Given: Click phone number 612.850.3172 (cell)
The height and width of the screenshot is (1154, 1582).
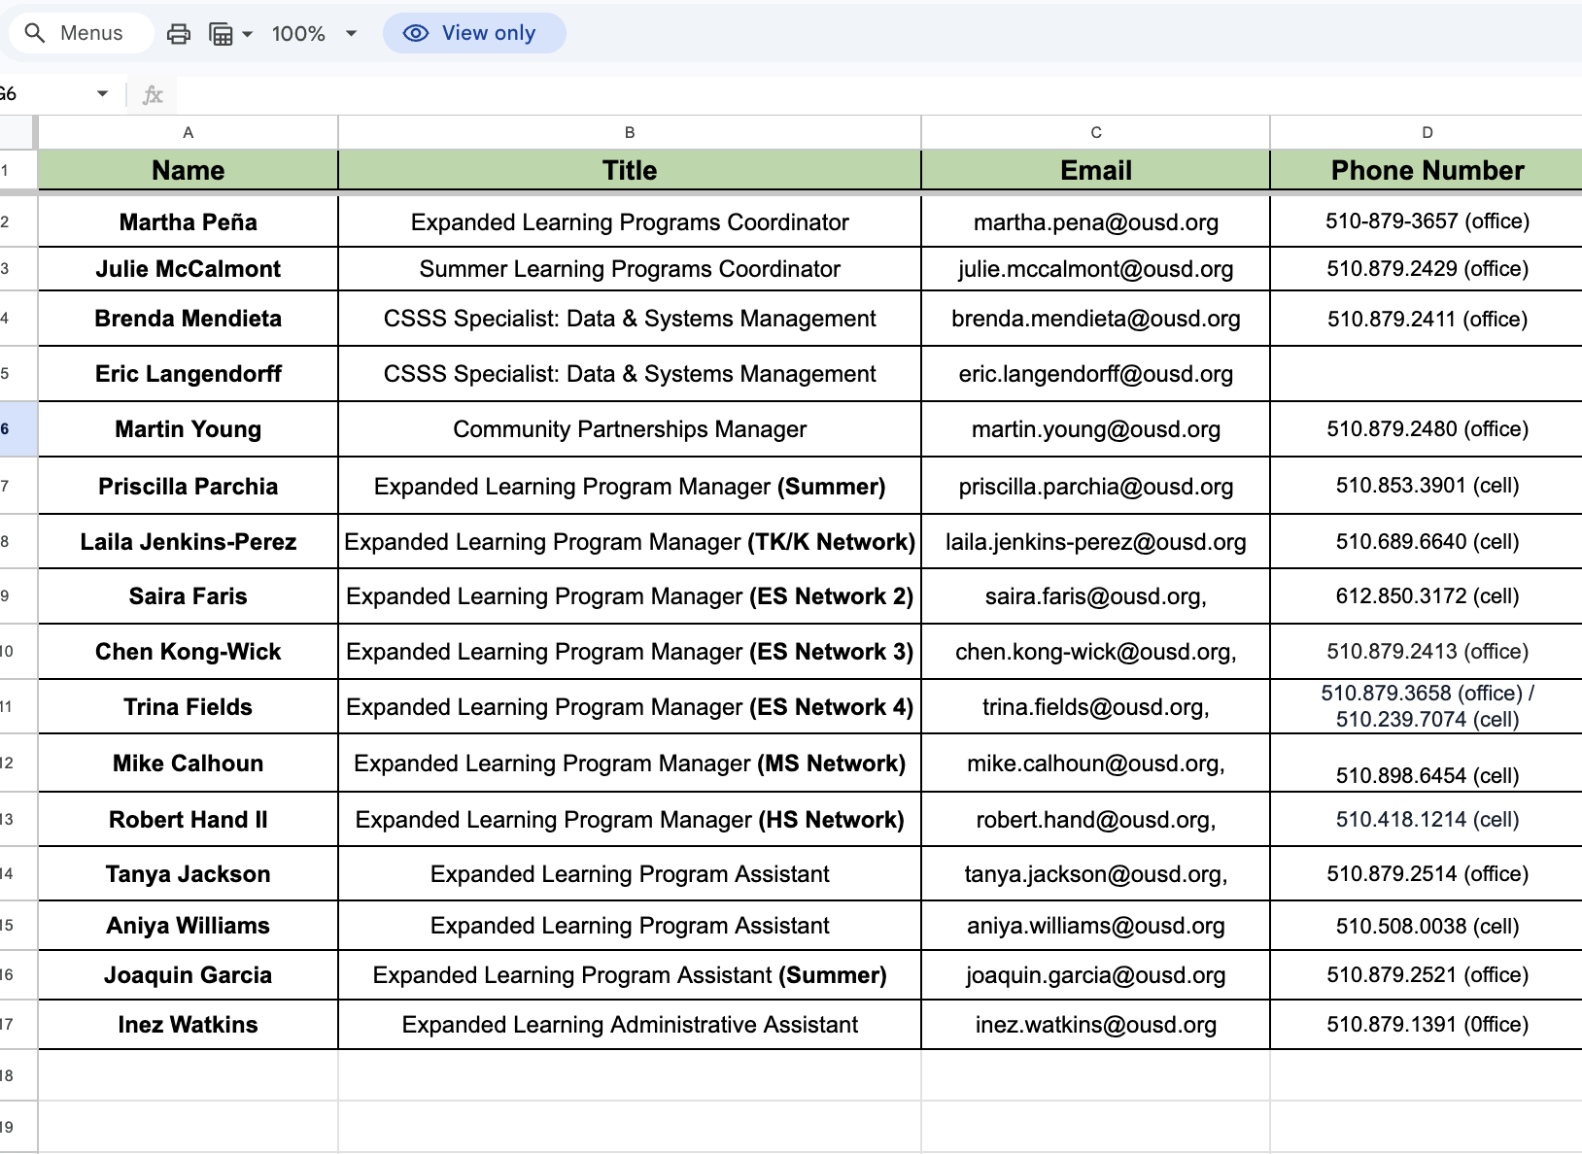Looking at the screenshot, I should (x=1427, y=596).
